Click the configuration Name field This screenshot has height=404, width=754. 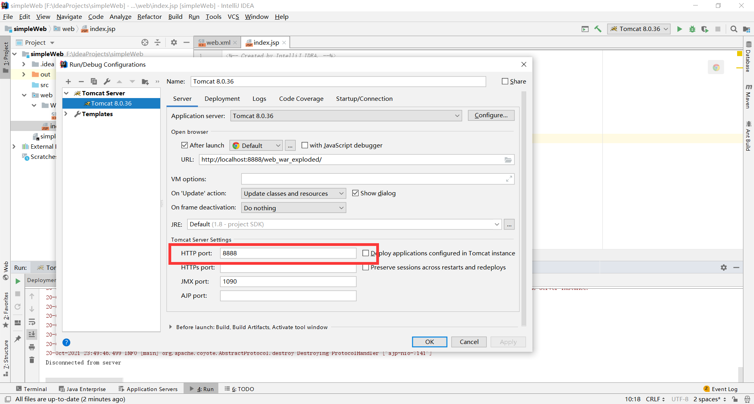pos(338,82)
